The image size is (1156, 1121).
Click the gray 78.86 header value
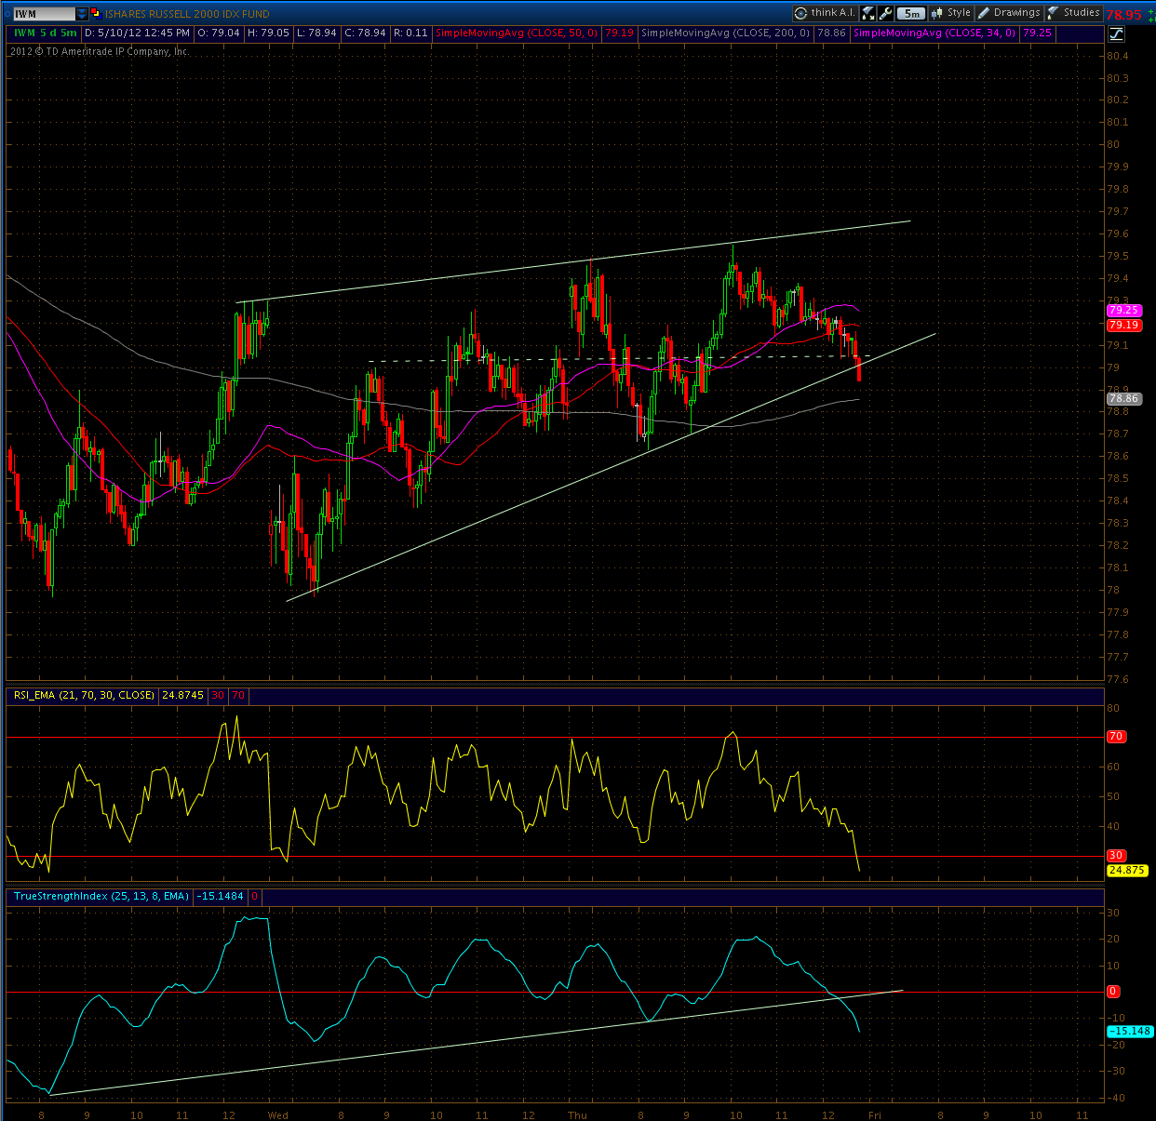click(832, 33)
